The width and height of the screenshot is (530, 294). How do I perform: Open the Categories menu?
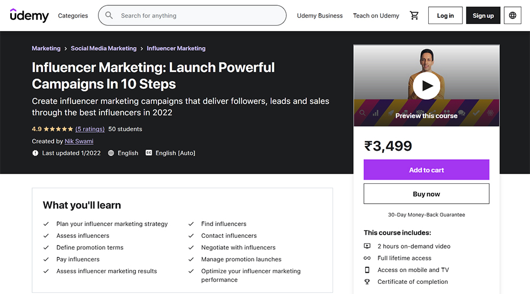pos(73,16)
